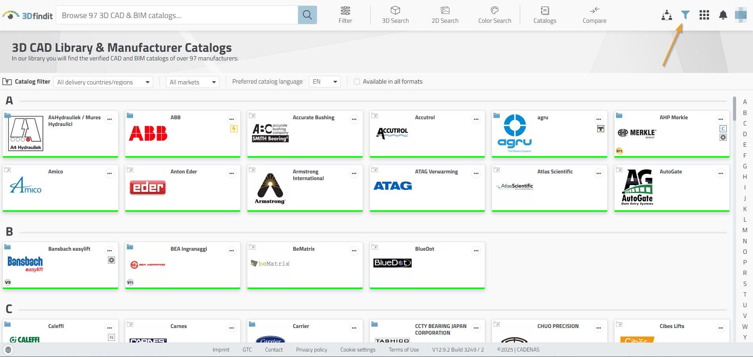Open the All markets dropdown
Image resolution: width=753 pixels, height=357 pixels.
click(x=192, y=82)
